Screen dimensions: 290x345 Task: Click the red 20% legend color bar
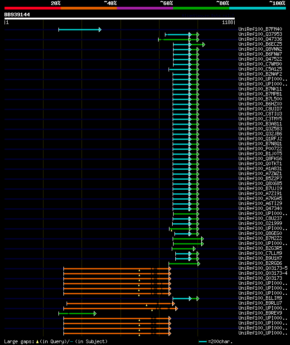click(x=33, y=8)
